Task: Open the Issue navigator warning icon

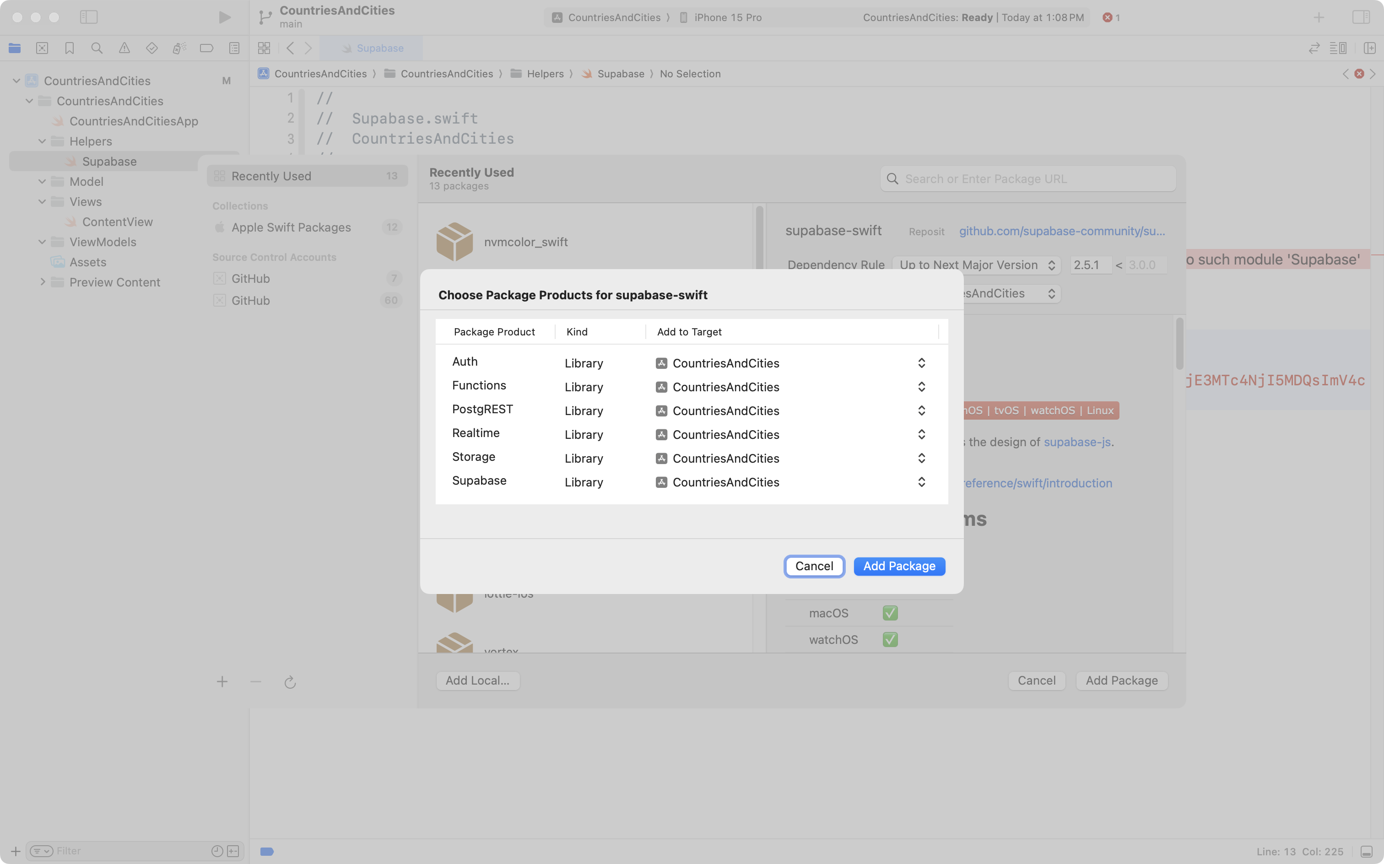Action: point(124,48)
